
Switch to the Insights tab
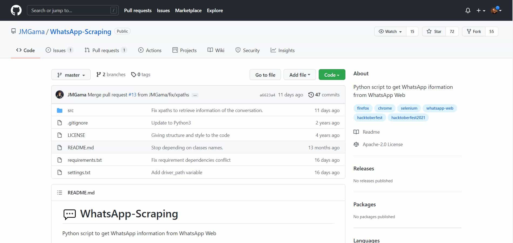point(283,50)
